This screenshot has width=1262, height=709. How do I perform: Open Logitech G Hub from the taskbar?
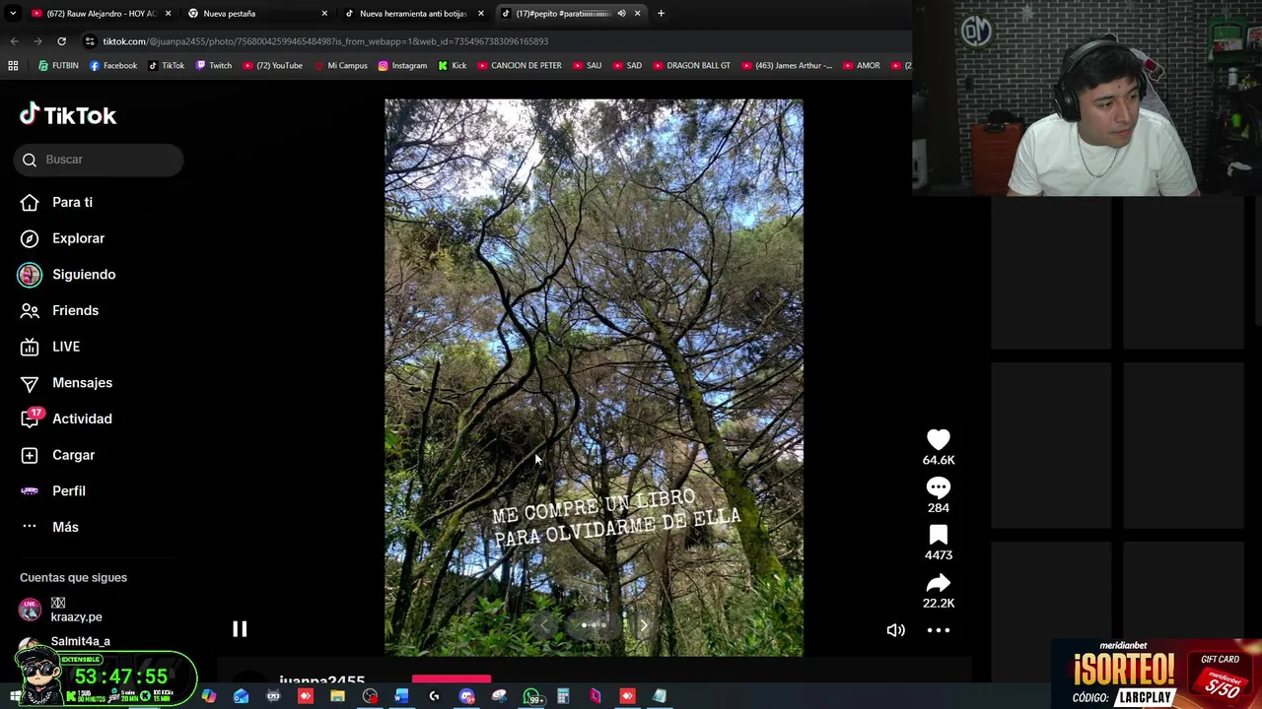point(434,696)
